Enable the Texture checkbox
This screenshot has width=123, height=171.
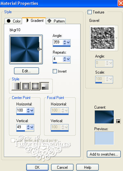[89, 12]
